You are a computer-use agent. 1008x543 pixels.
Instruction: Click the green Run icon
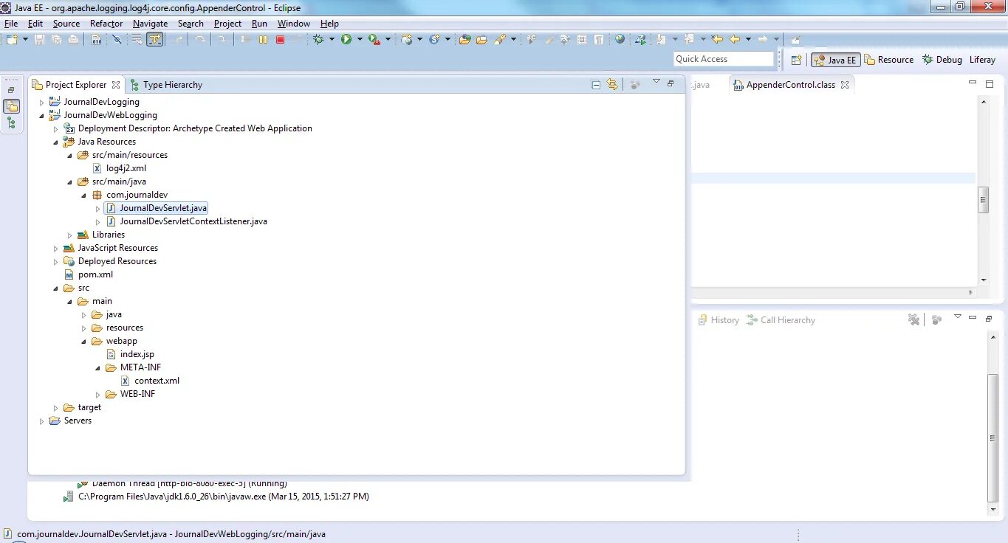(346, 39)
